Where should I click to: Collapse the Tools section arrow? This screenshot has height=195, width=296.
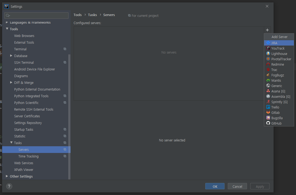[7, 29]
